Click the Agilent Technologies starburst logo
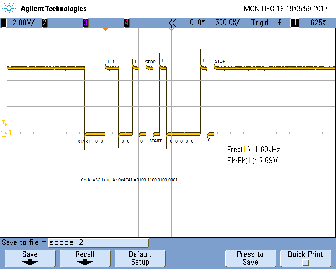Screen dimensions: 336x269 coord(10,9)
